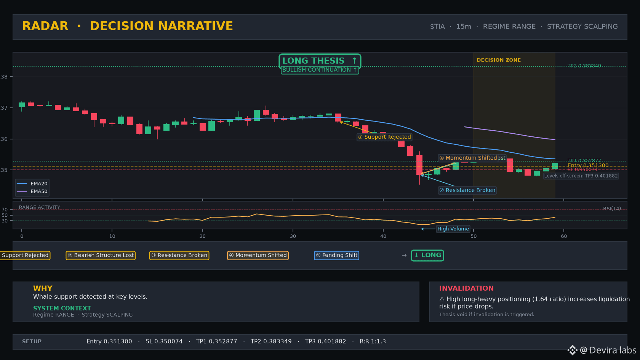Screen dimensions: 640x360
Task: Click the WHY section heading
Action: 43,288
